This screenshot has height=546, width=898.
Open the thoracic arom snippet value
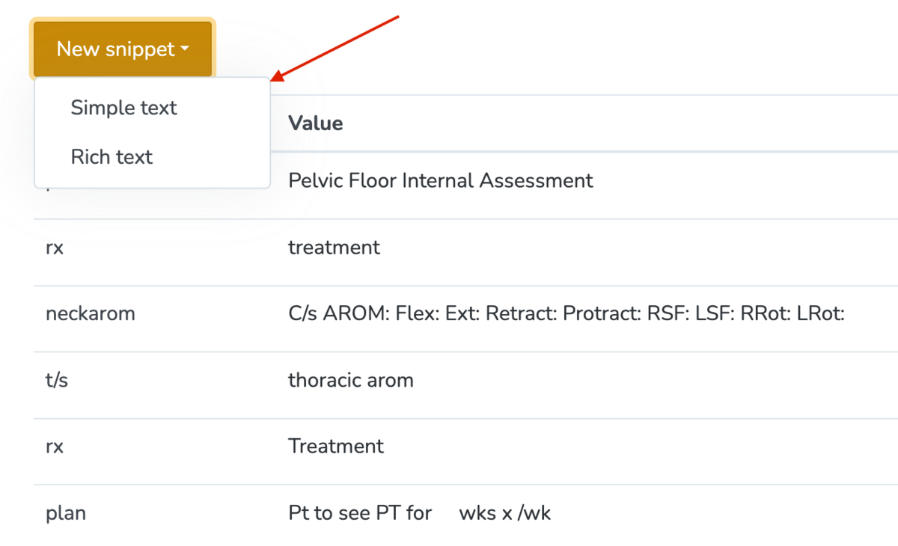click(x=350, y=380)
